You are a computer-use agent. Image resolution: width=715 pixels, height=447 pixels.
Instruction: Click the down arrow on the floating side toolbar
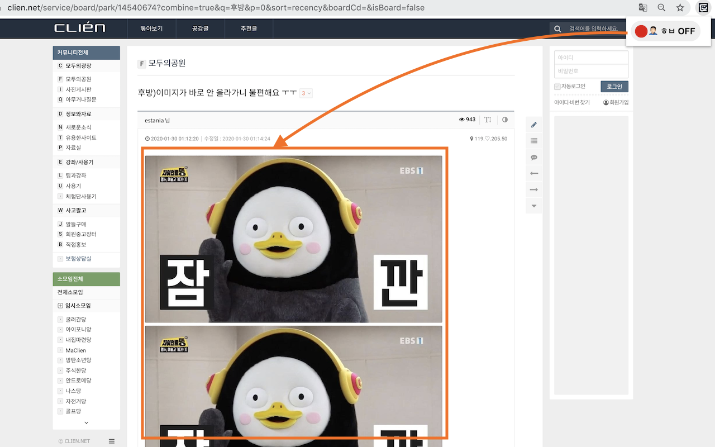click(x=533, y=206)
